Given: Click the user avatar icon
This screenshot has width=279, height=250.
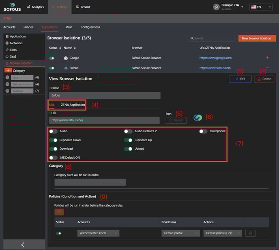Looking at the screenshot, I should click(x=216, y=7).
